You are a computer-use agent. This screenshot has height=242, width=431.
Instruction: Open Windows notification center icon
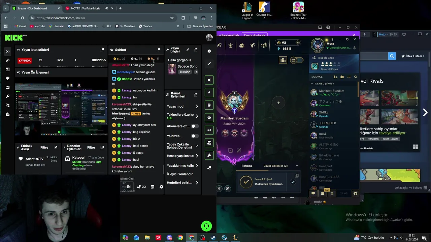coord(424,238)
